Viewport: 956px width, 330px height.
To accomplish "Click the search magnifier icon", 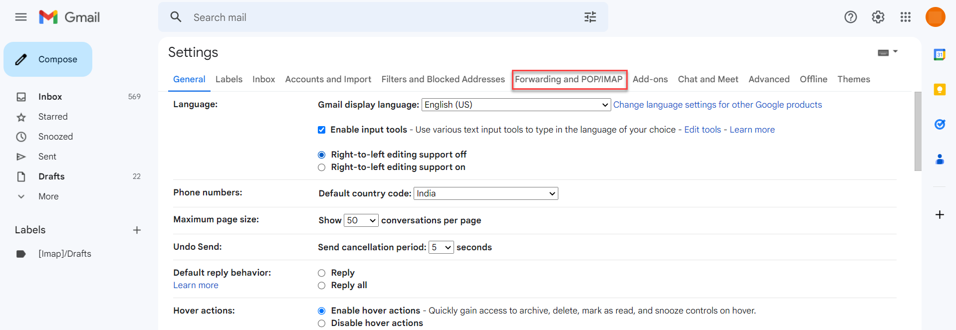I will pos(176,17).
